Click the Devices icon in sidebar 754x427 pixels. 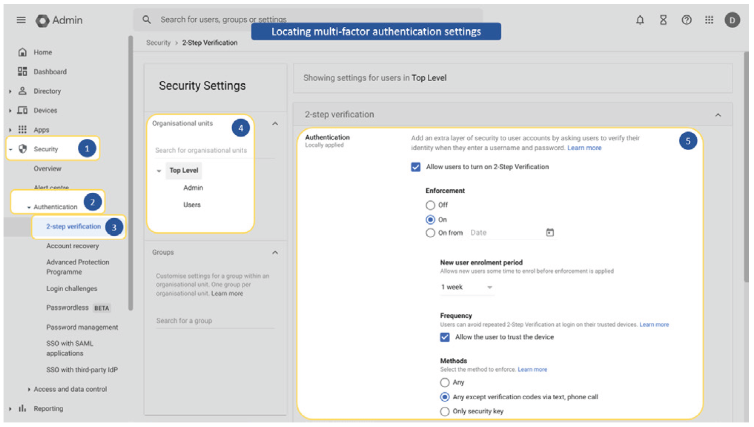click(22, 110)
